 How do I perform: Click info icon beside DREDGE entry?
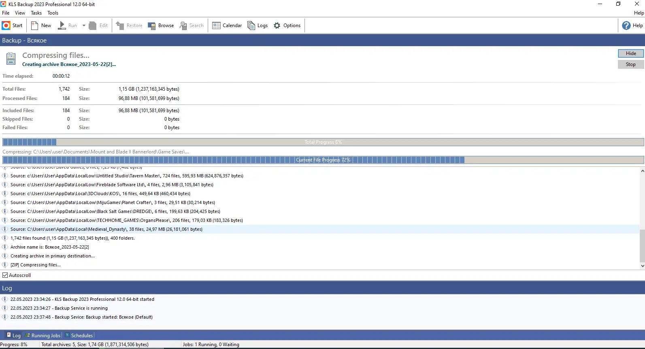[x=5, y=211]
